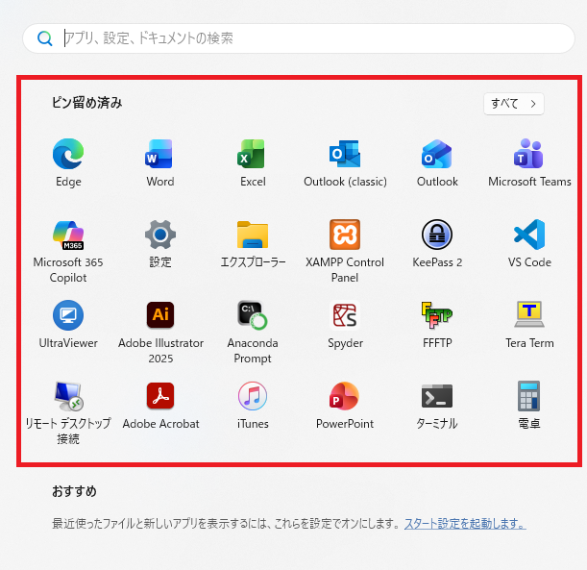Open エクスプローラー folder icon
This screenshot has width=587, height=570.
[253, 235]
